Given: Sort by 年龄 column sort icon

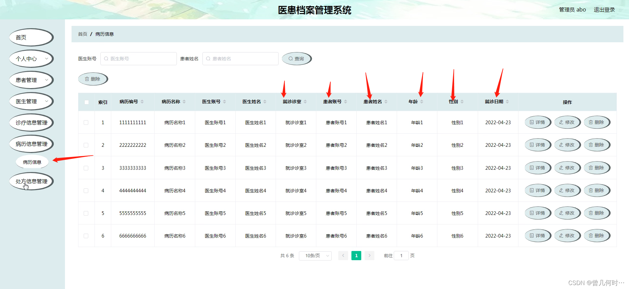Looking at the screenshot, I should (x=422, y=102).
